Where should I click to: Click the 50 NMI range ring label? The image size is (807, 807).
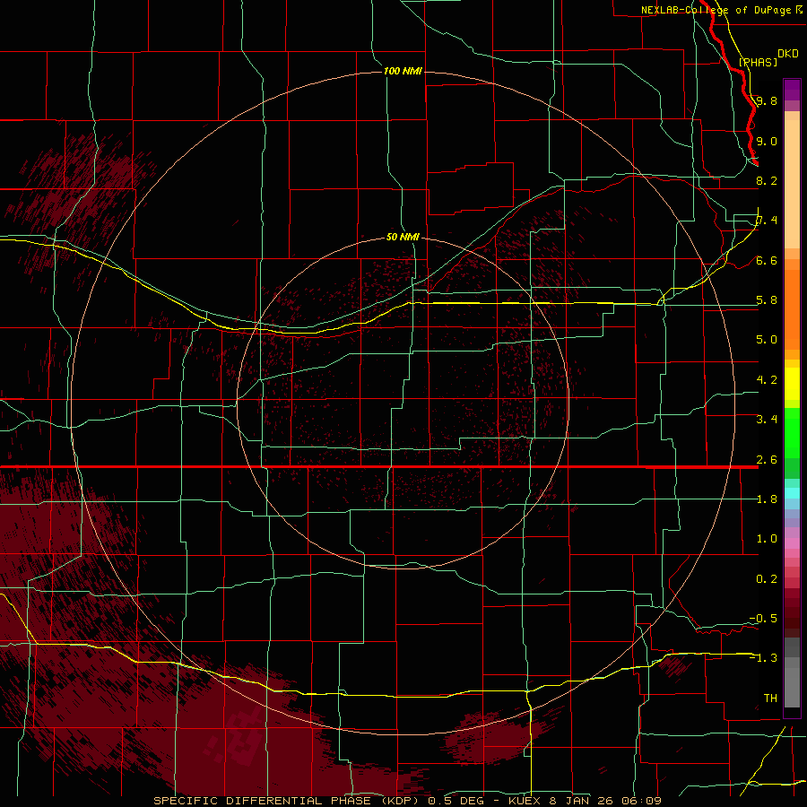coord(403,237)
